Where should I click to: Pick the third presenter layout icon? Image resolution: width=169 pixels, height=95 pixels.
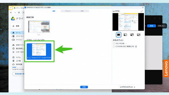point(132,35)
